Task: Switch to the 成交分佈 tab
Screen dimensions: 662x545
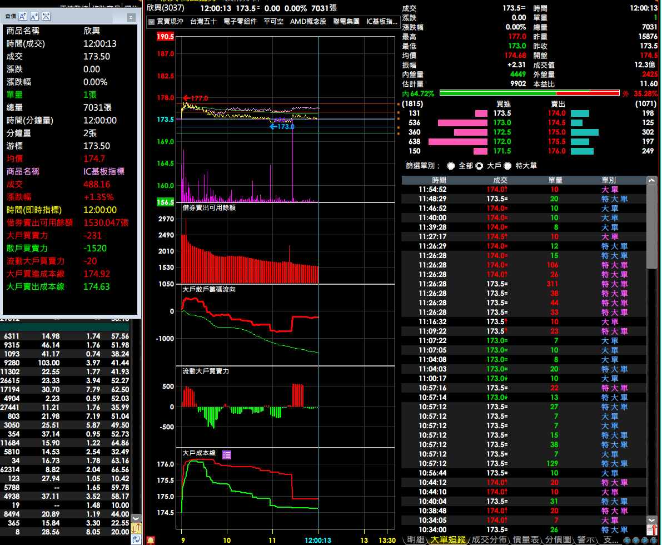Action: tap(489, 540)
